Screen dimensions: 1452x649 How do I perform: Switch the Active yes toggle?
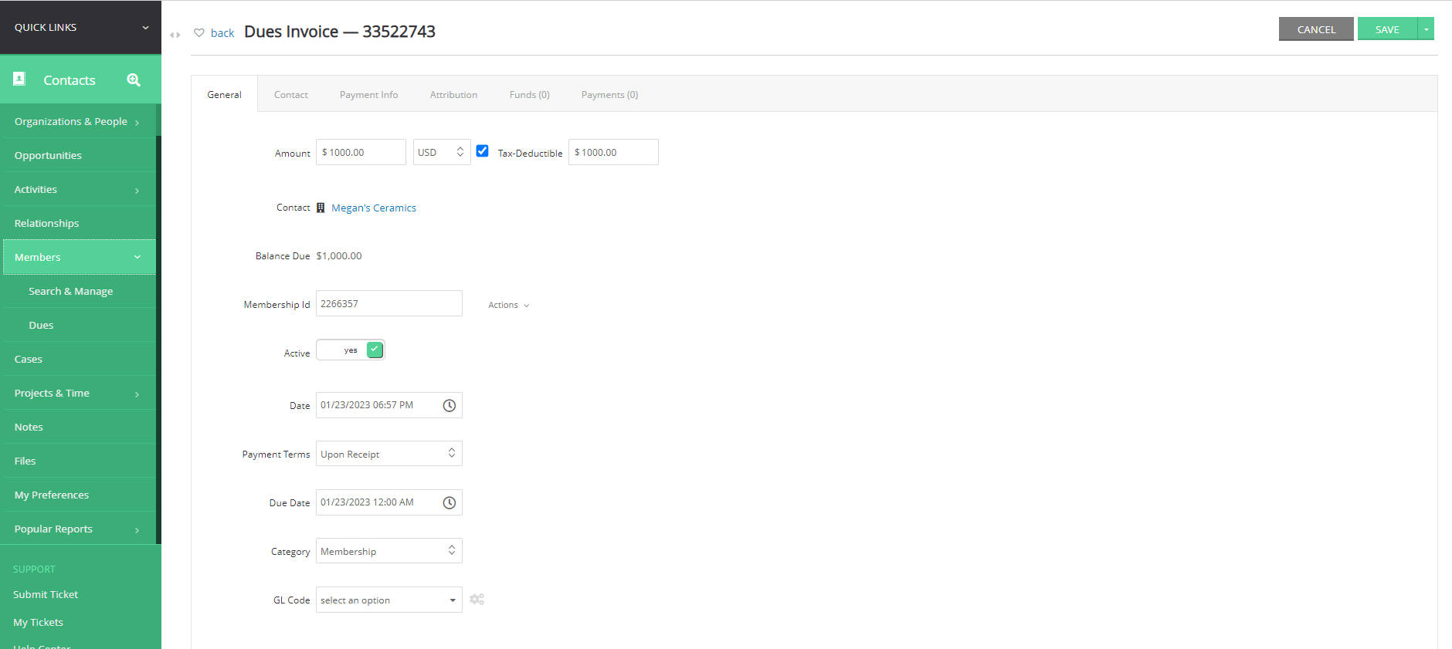tap(351, 350)
